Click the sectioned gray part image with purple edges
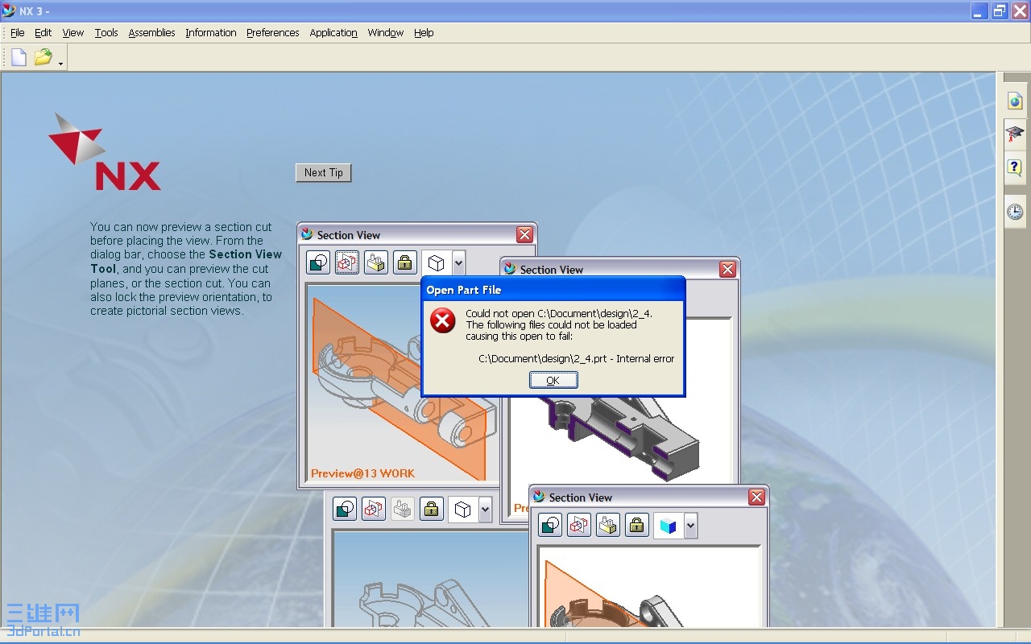1031x644 pixels. pos(624,439)
